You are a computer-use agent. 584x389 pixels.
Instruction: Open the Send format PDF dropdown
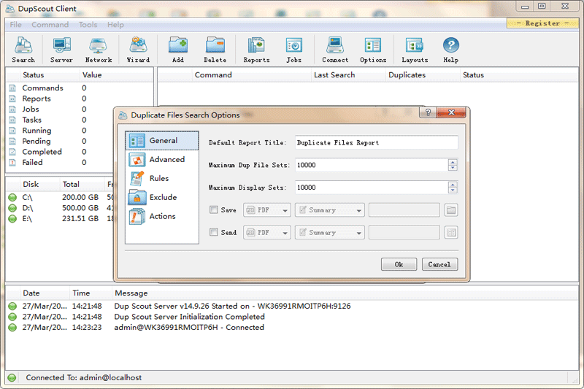point(267,233)
